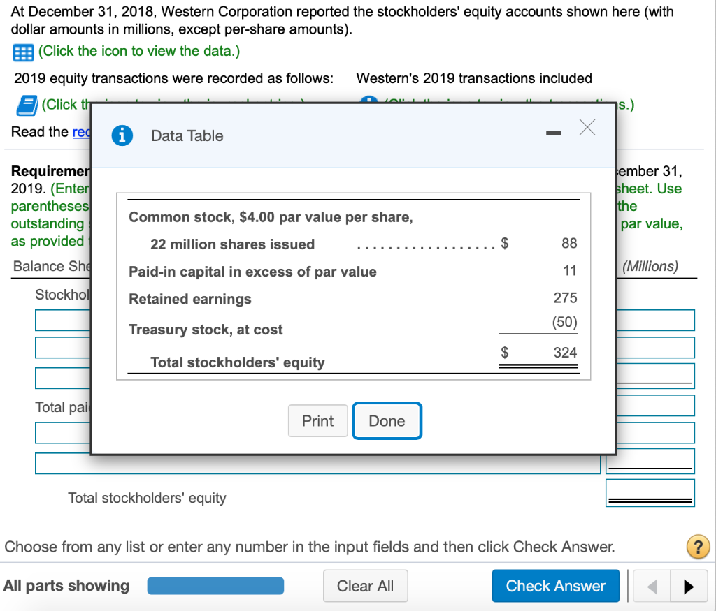
Task: Click the info icon in the Data Table header
Action: click(121, 135)
